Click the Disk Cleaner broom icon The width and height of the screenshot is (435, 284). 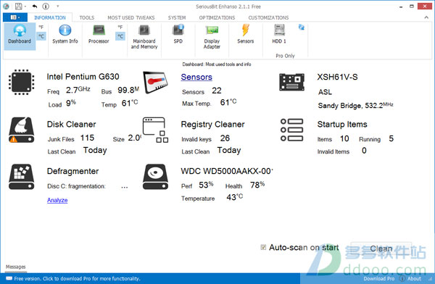21,130
